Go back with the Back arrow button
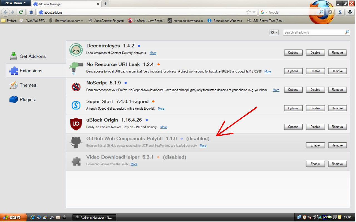This screenshot has width=356, height=222. [6, 12]
